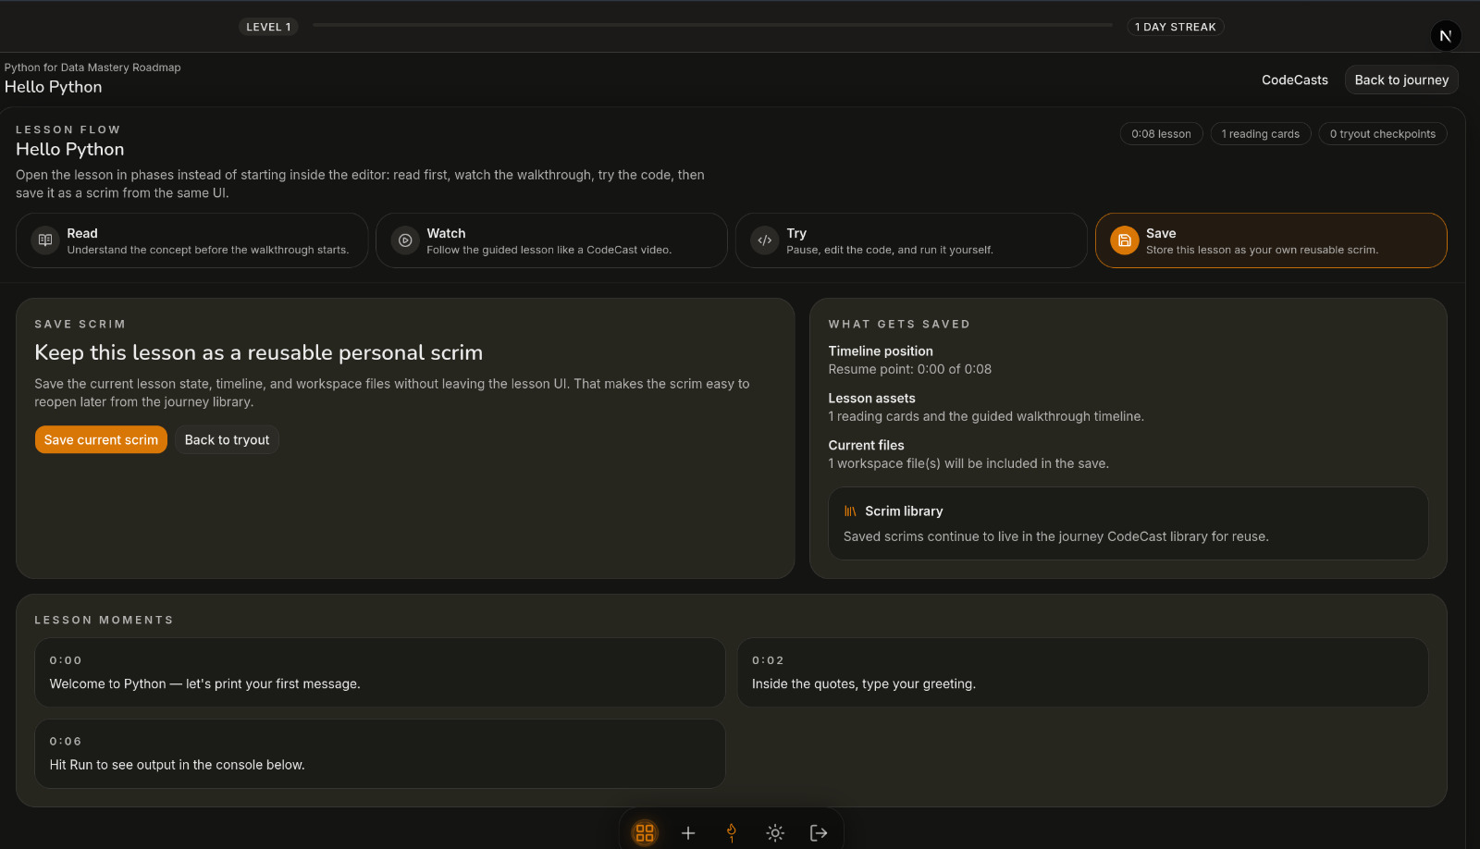Toggle light theme with the sun icon
1480x849 pixels.
(775, 832)
